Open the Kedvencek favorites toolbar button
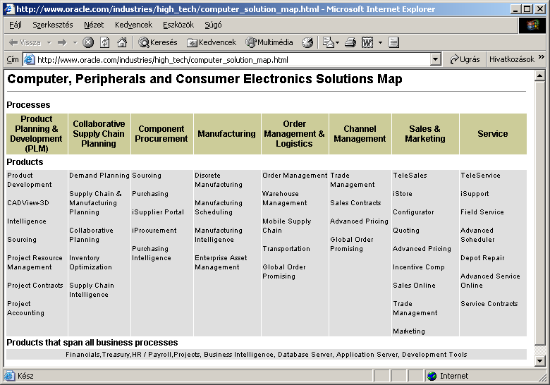Image resolution: width=550 pixels, height=385 pixels. (212, 42)
